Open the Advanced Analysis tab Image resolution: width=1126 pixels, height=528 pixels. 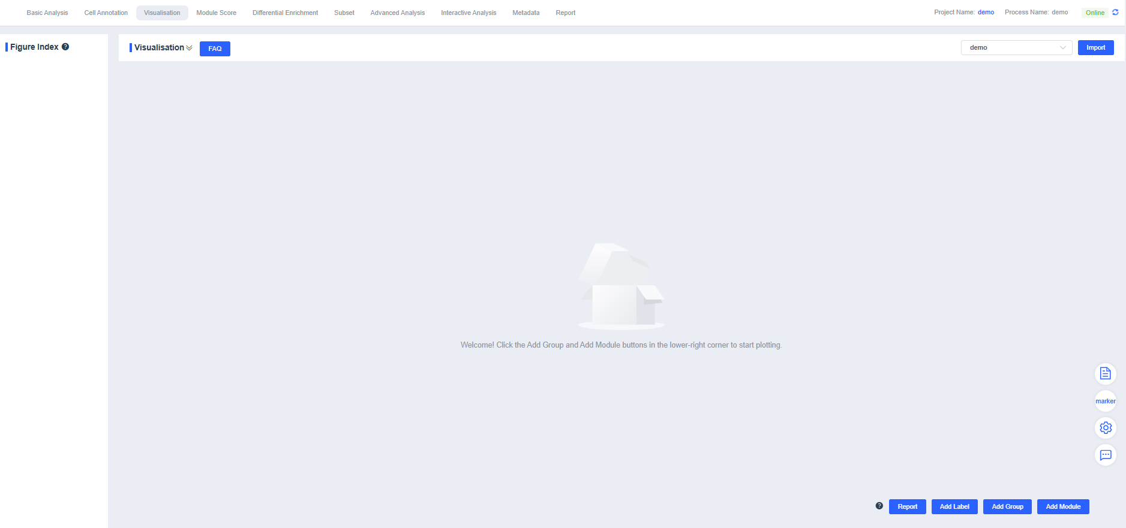click(397, 13)
